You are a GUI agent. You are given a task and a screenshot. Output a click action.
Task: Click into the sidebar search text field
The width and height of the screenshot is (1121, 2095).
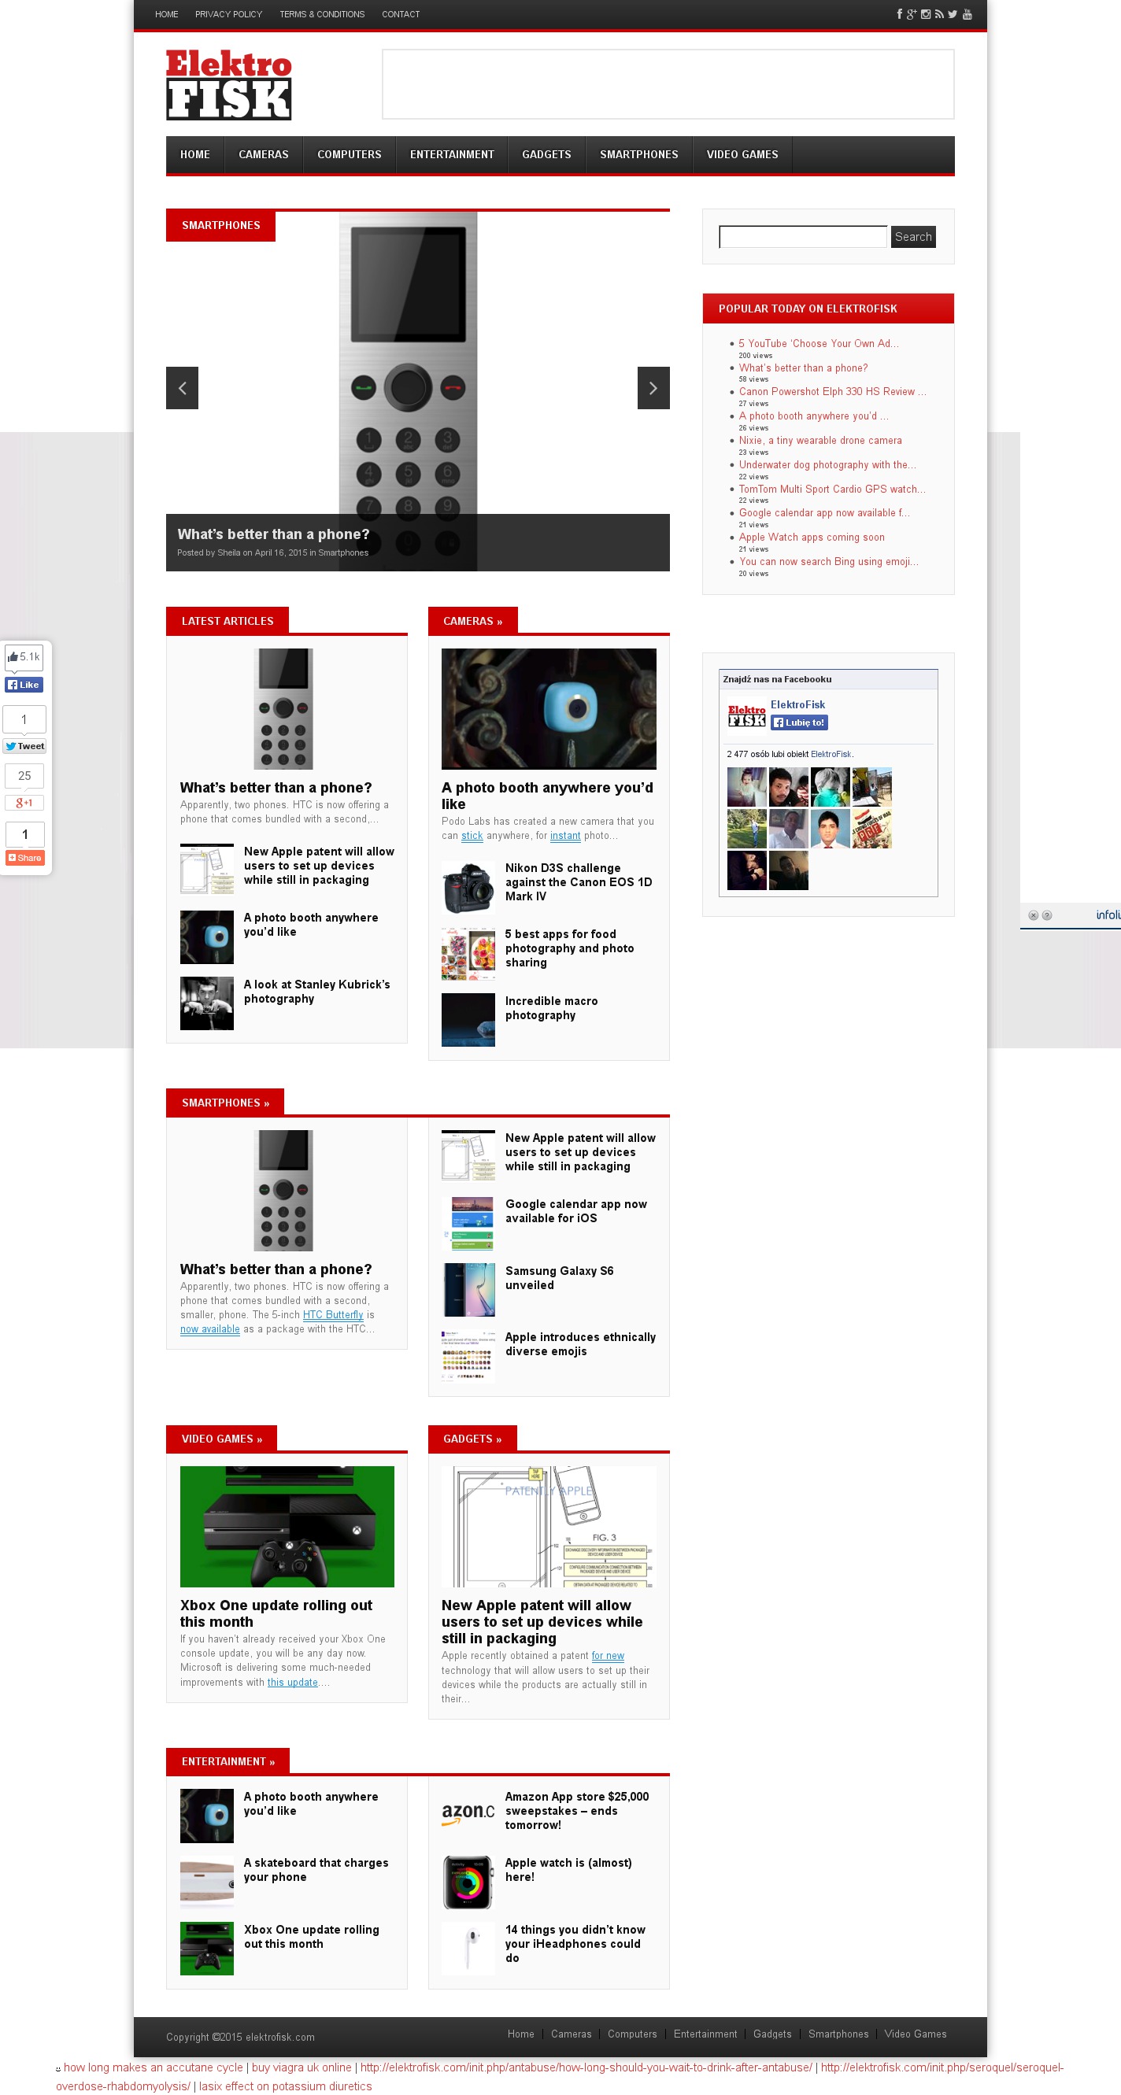(x=802, y=237)
